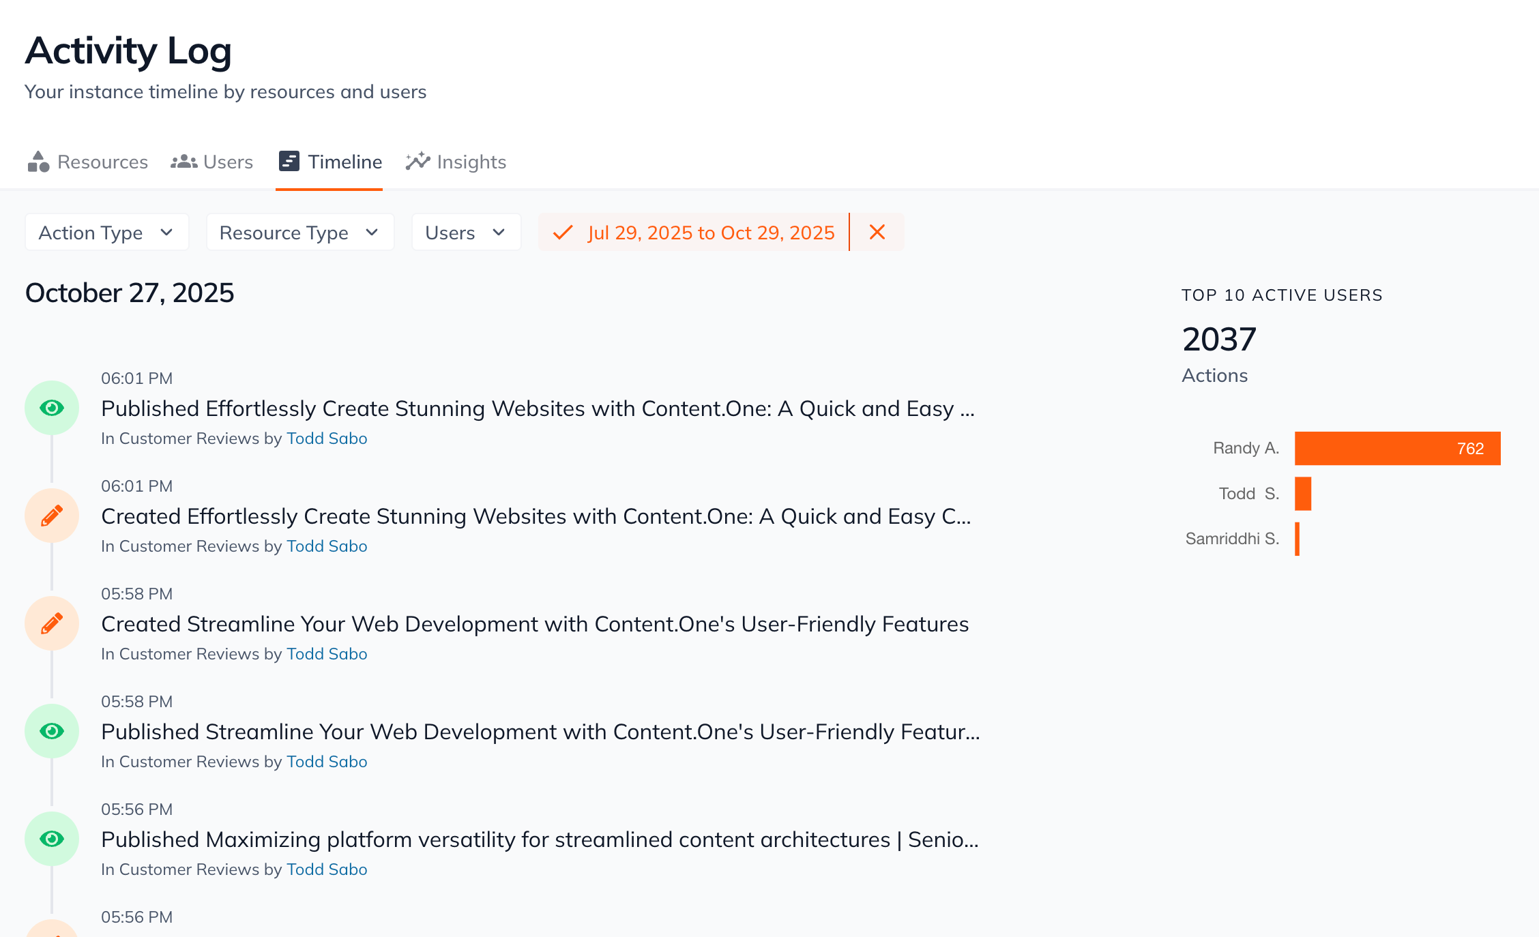Click eye icon for 05:56 PM Maximizing platform entry
This screenshot has width=1539, height=937.
pyautogui.click(x=52, y=839)
